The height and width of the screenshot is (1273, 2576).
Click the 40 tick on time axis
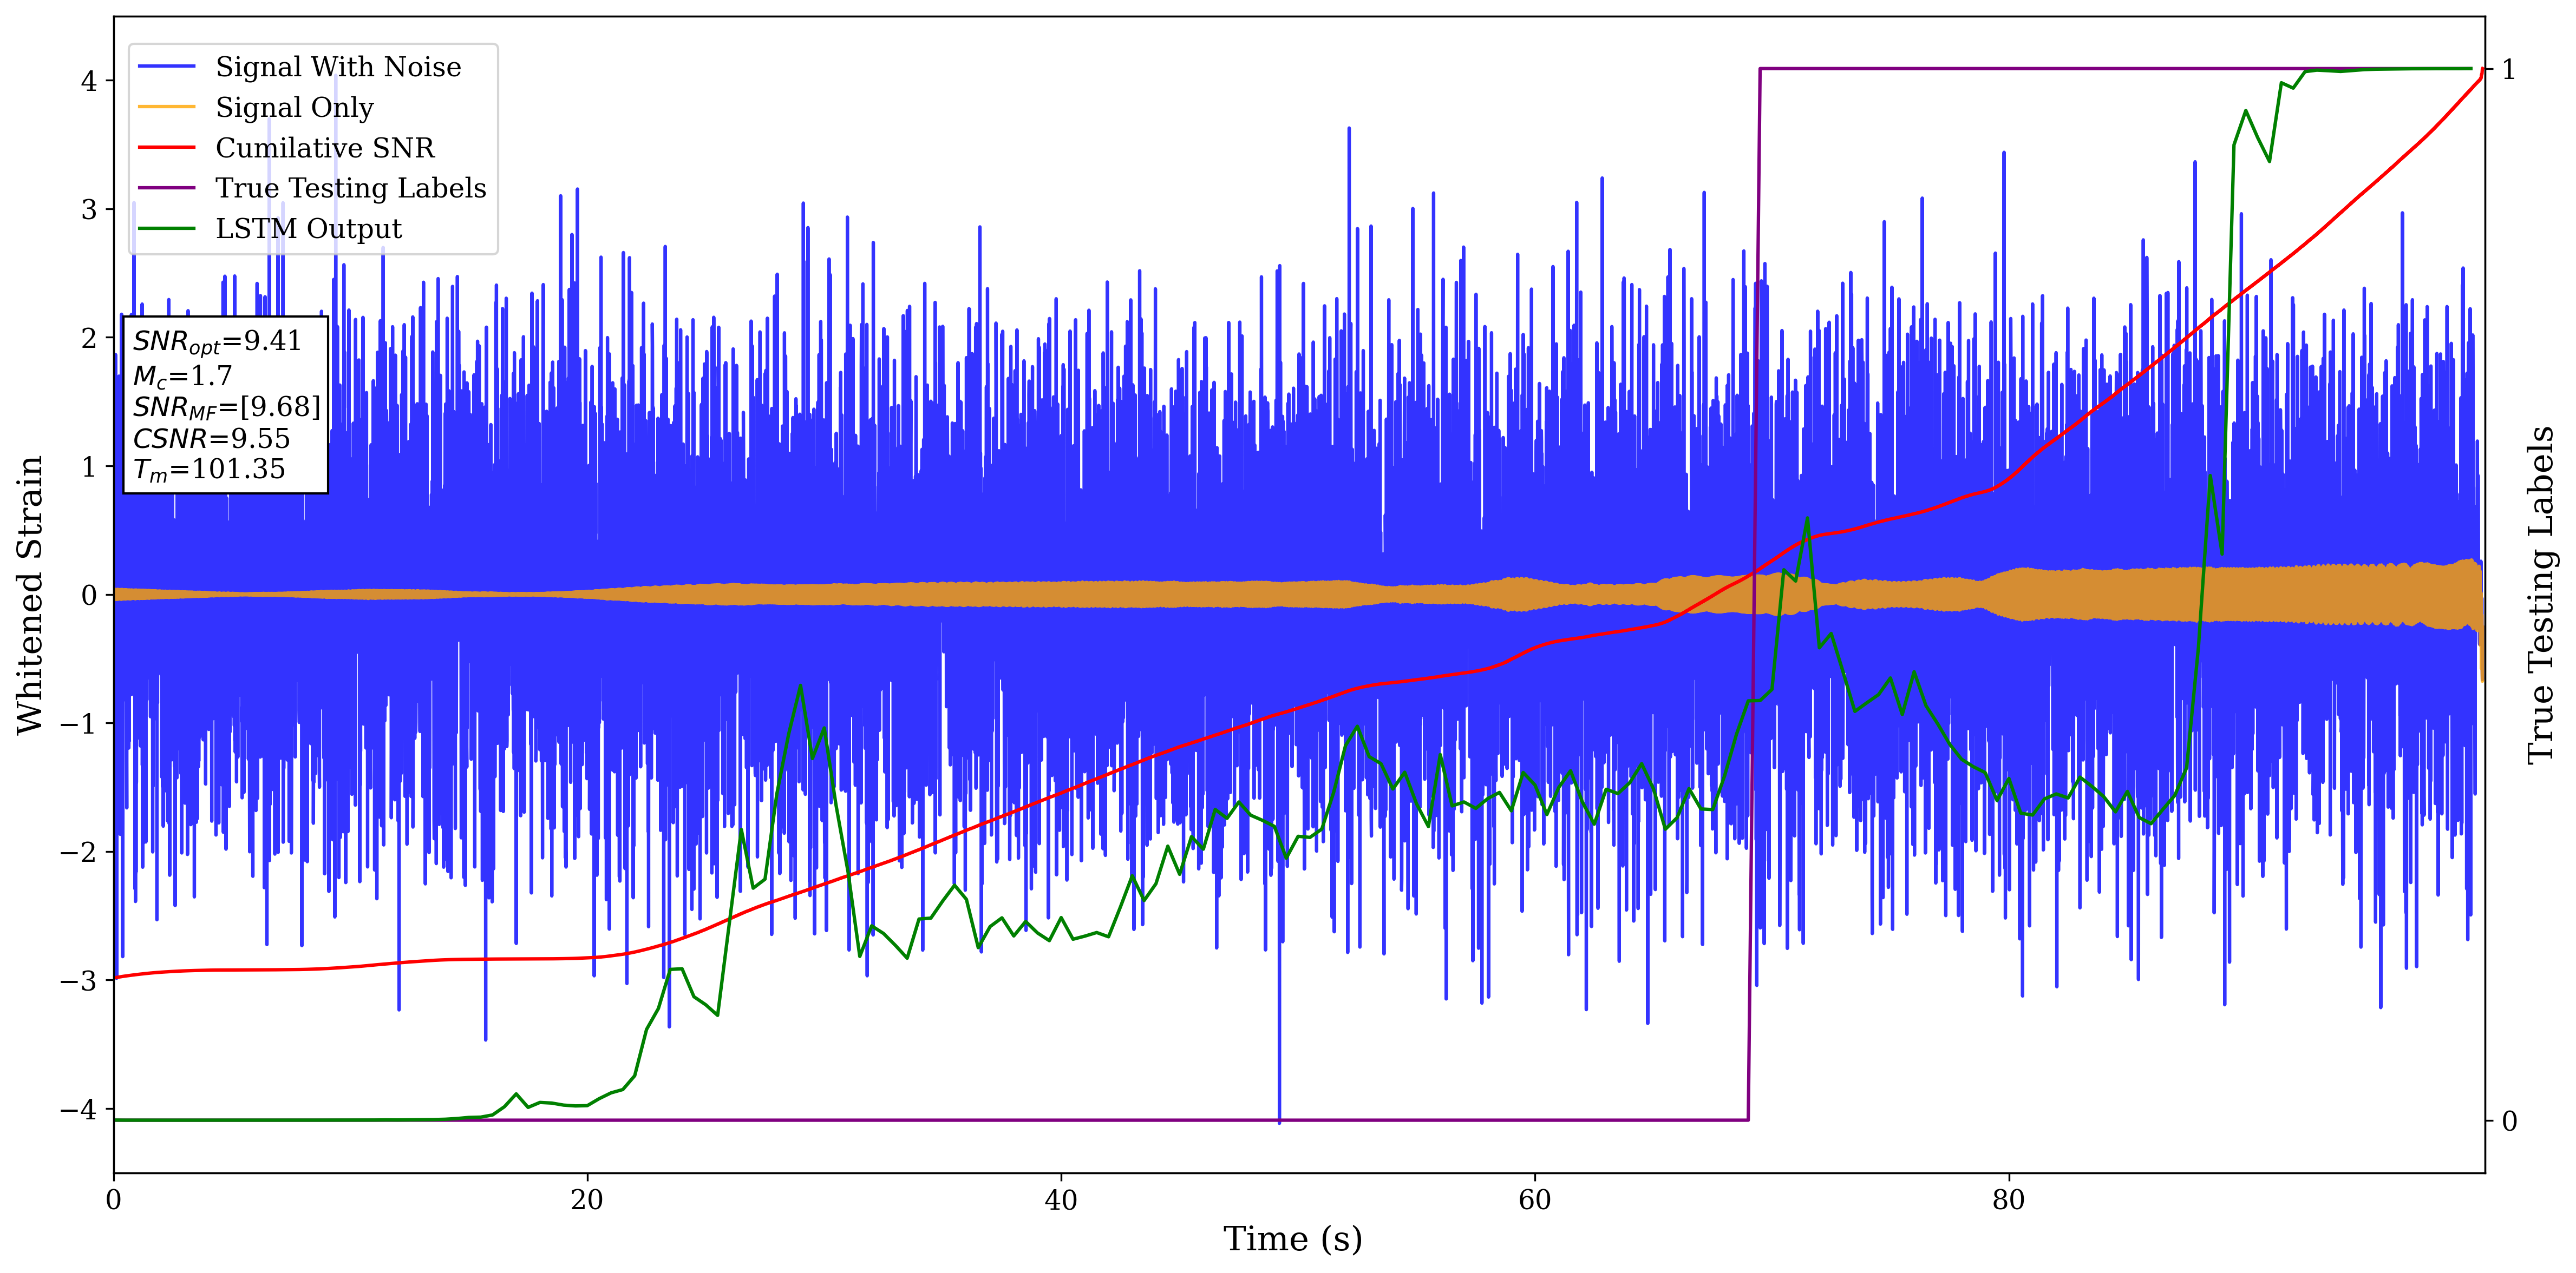[1060, 1200]
